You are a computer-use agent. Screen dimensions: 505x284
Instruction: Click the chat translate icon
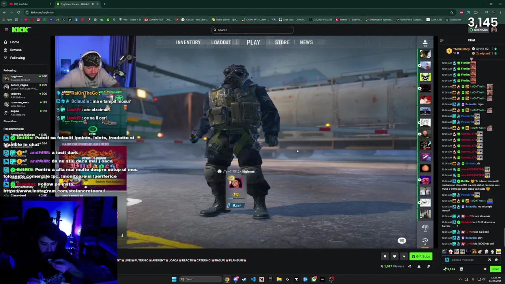(490, 260)
